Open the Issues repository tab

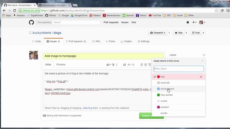[53, 42]
